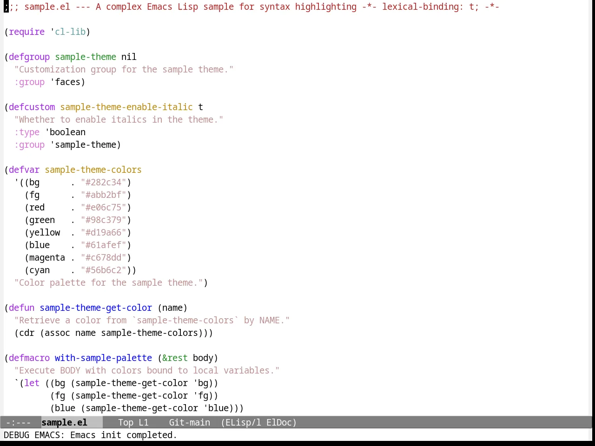The image size is (595, 446).
Task: Click the 'cdr' function call
Action: (26, 333)
